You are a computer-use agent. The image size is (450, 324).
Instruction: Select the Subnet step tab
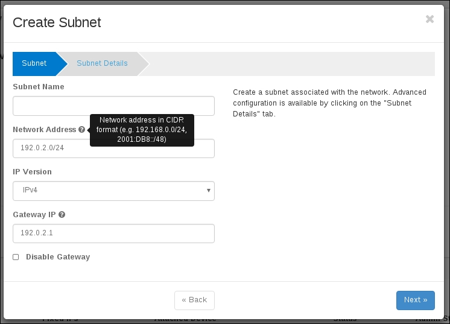34,63
